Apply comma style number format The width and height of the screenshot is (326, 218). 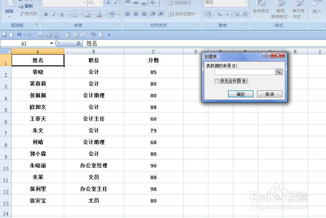228,14
